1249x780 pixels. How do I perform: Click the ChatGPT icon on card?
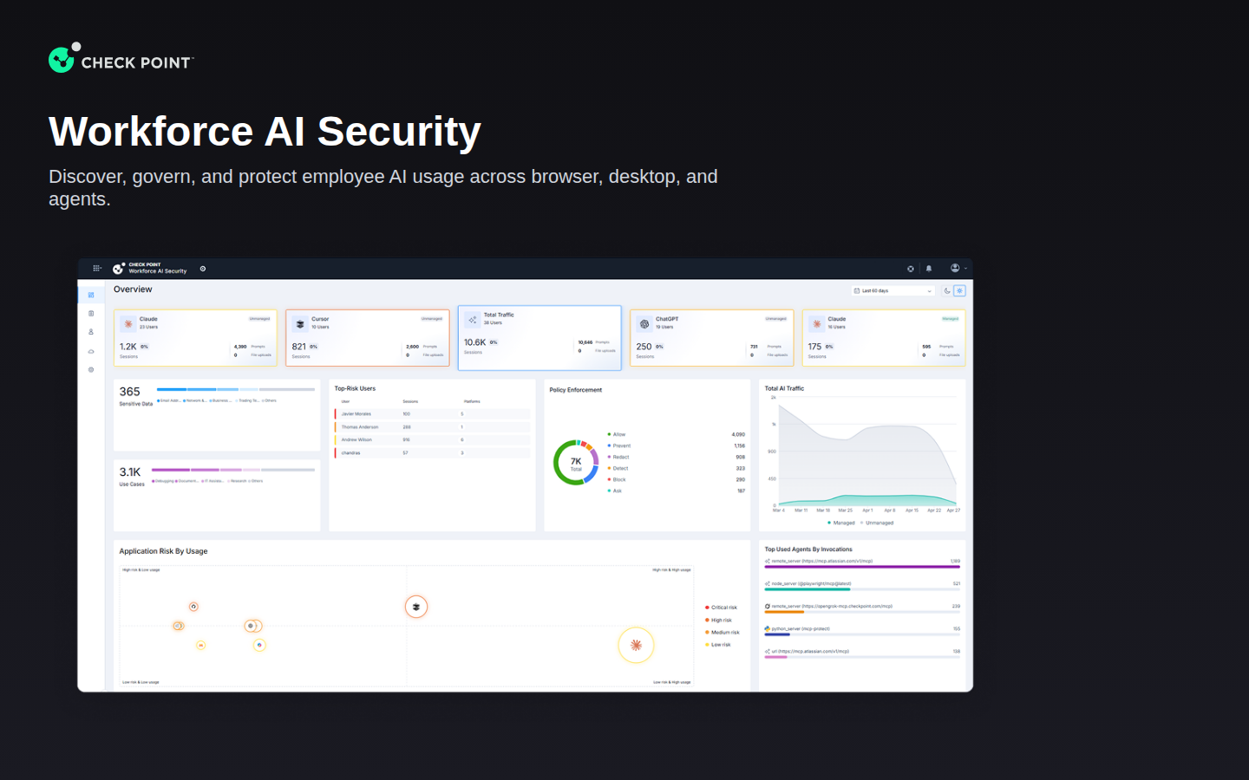click(x=644, y=324)
